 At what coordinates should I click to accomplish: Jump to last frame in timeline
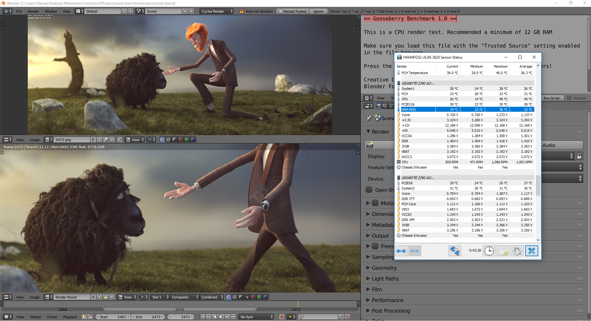[234, 317]
